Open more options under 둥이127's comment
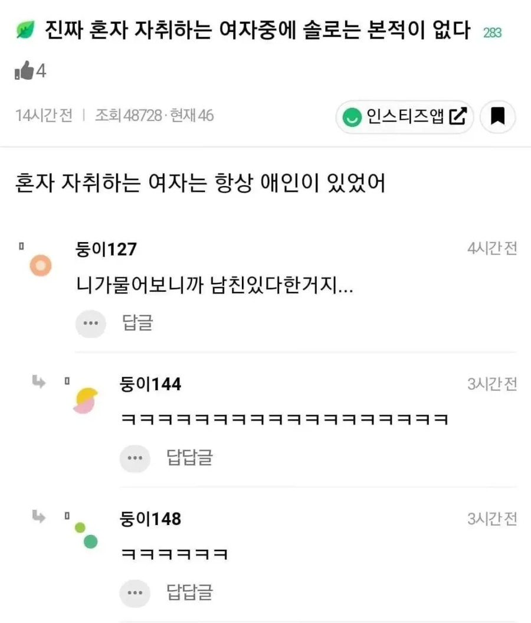 click(91, 323)
